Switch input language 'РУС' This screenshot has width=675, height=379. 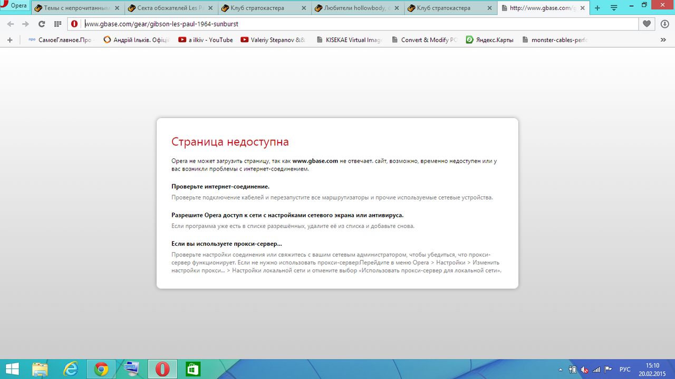click(x=625, y=370)
